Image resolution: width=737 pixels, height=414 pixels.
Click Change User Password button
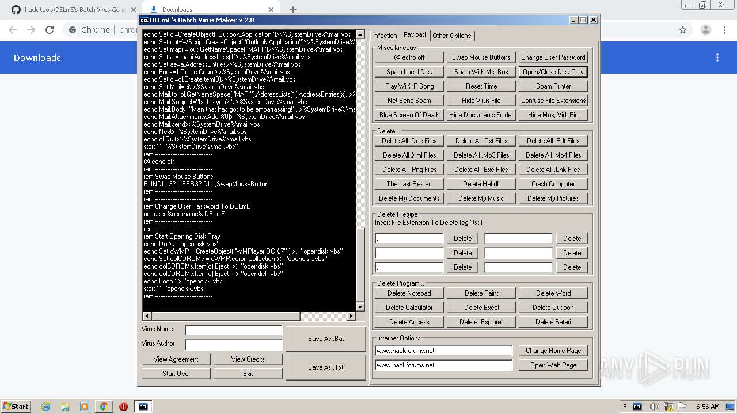pyautogui.click(x=553, y=57)
